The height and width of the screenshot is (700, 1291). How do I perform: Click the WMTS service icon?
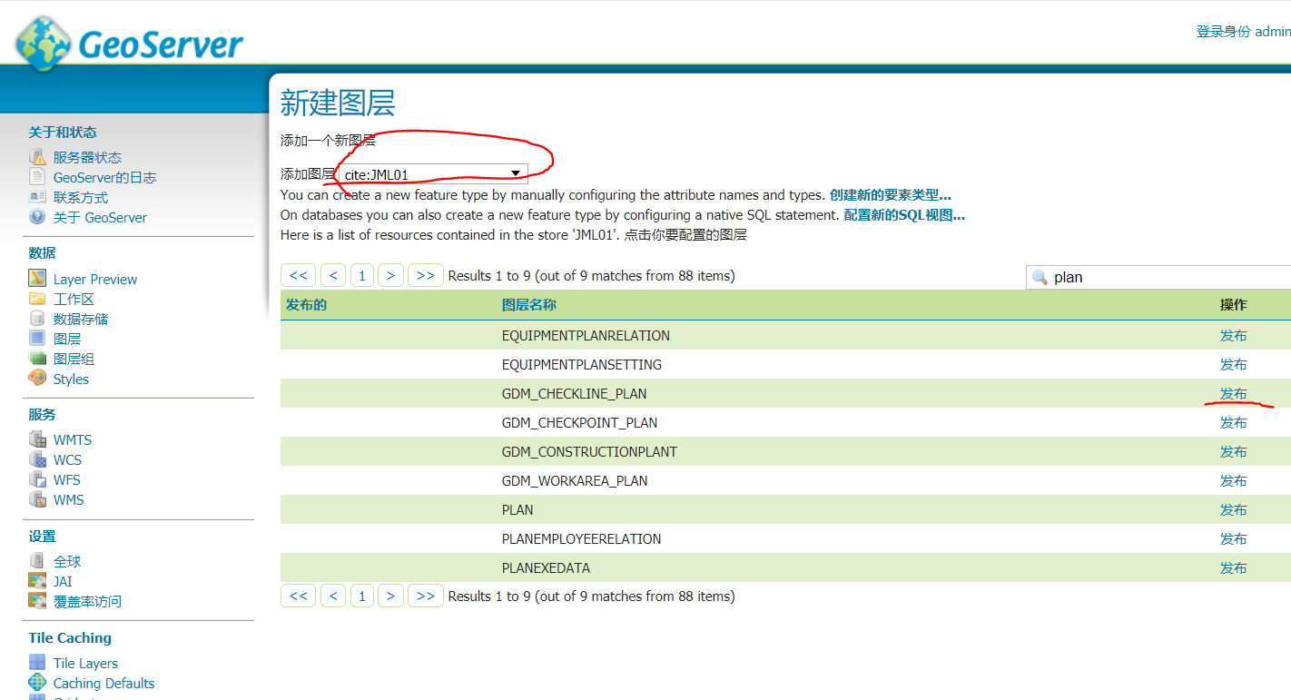point(37,439)
